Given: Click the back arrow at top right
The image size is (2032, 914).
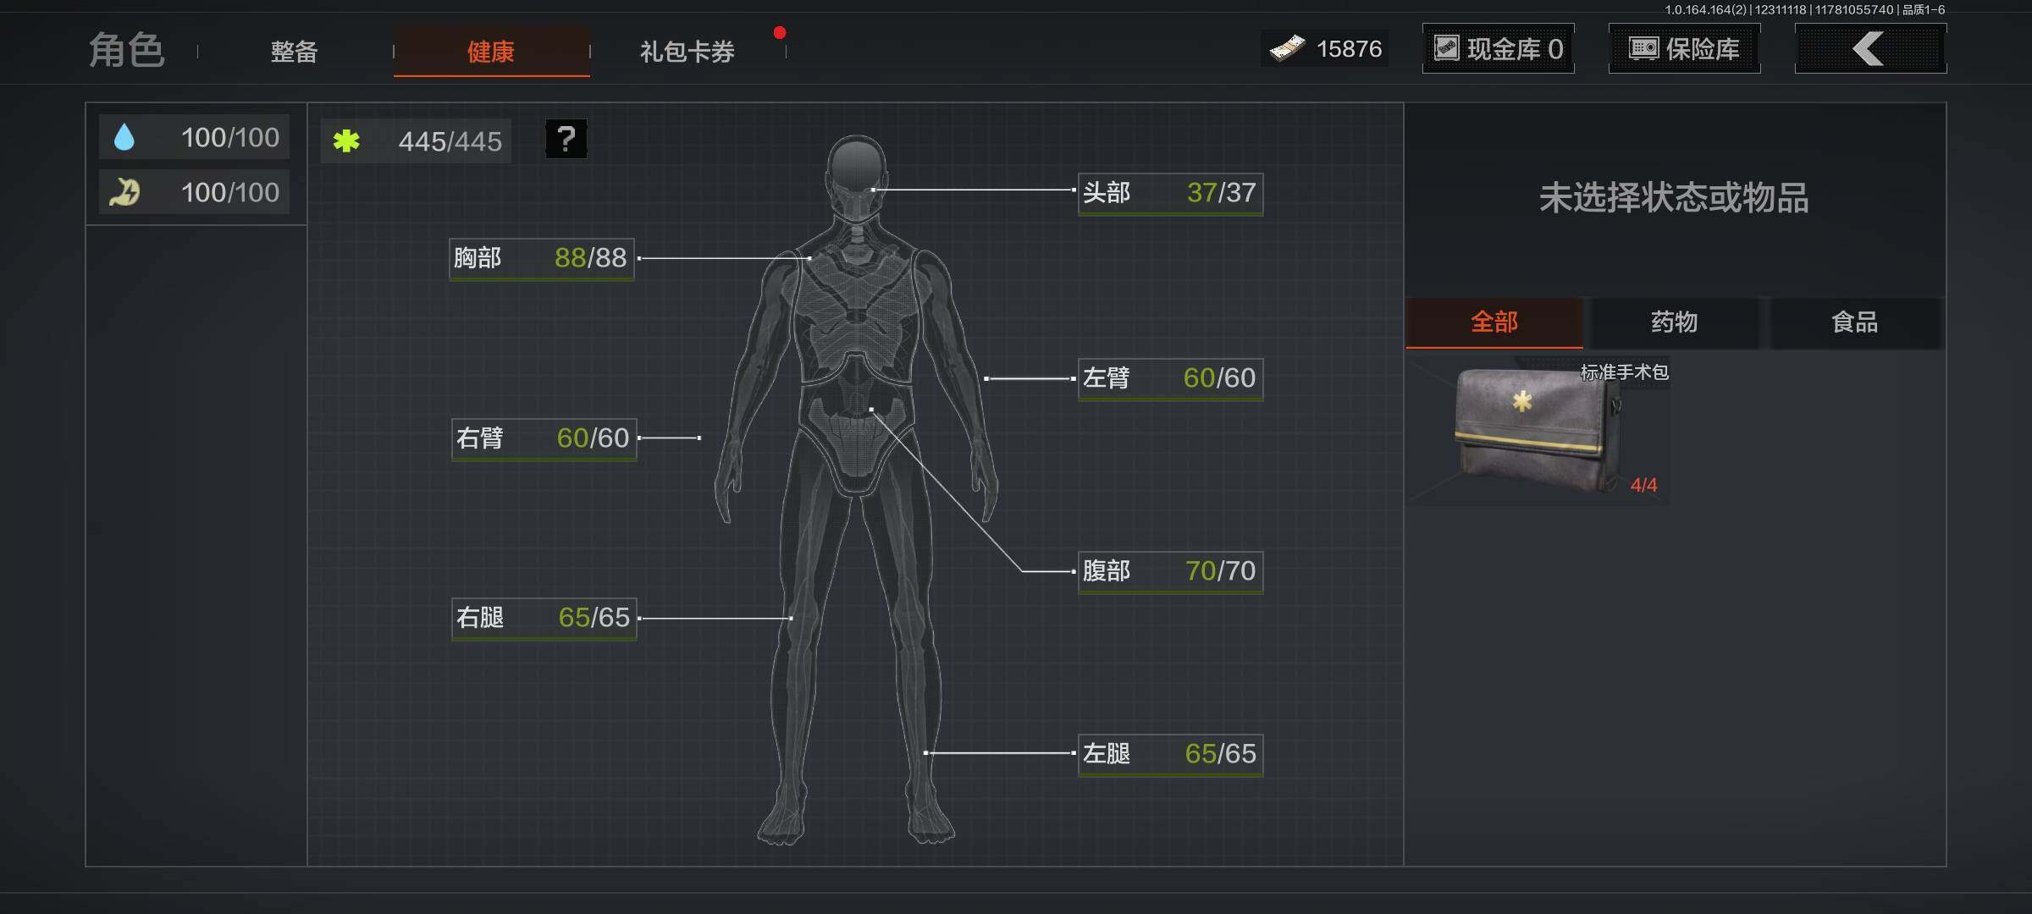Looking at the screenshot, I should pos(1870,48).
